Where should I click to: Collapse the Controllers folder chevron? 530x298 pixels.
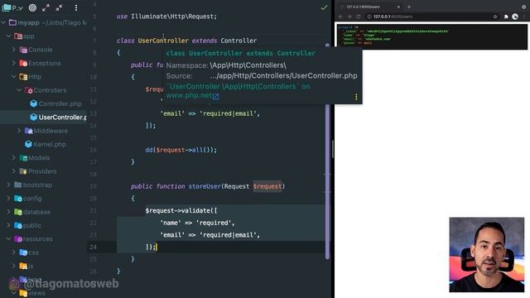click(19, 90)
